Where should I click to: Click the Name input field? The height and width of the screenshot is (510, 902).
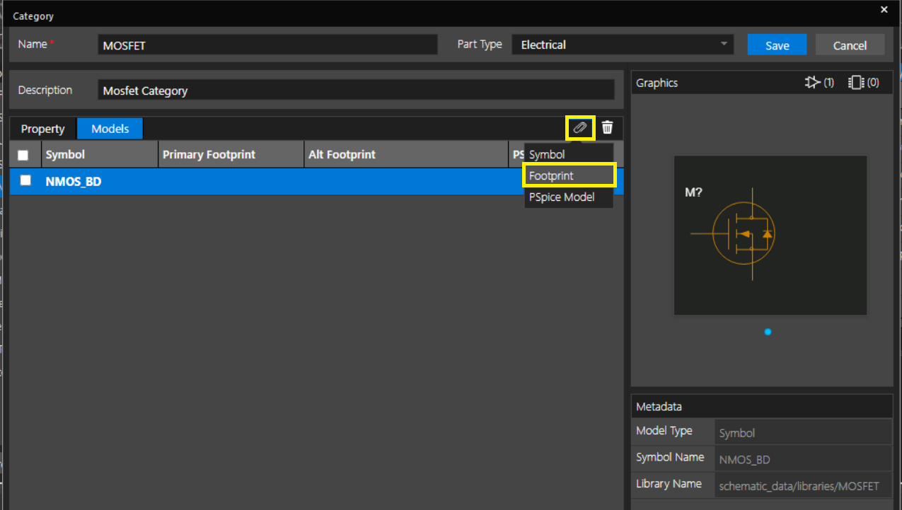[x=267, y=45]
